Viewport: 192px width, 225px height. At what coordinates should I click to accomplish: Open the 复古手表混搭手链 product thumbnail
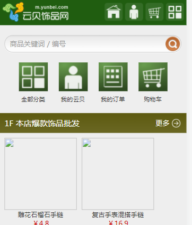[x=118, y=174]
